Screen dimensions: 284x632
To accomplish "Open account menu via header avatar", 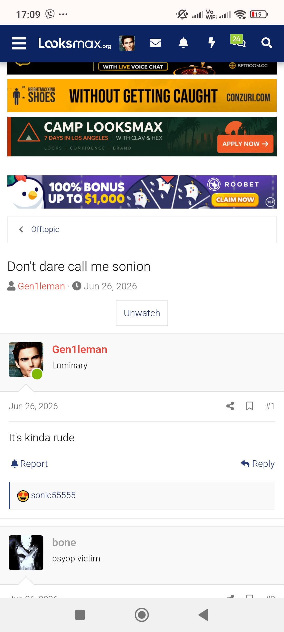I will [127, 43].
